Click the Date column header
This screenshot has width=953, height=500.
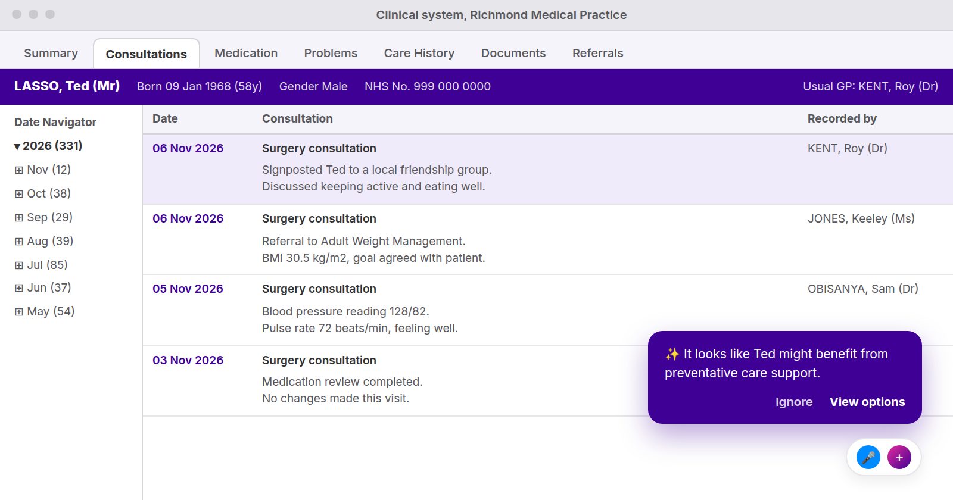pos(165,118)
